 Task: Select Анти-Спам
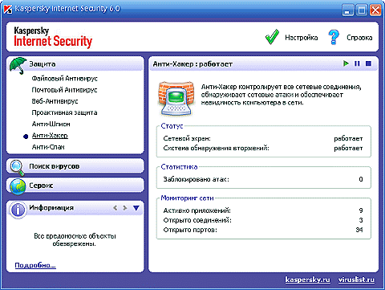tap(48, 147)
